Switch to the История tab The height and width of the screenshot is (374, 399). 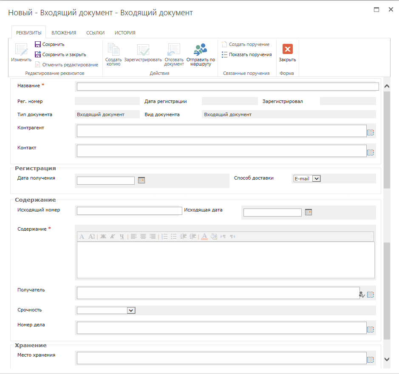pos(125,33)
